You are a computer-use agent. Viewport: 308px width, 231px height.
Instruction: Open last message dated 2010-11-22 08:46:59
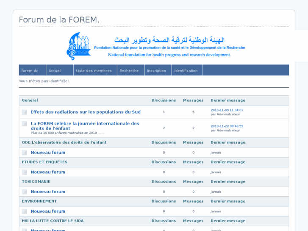coord(227,126)
